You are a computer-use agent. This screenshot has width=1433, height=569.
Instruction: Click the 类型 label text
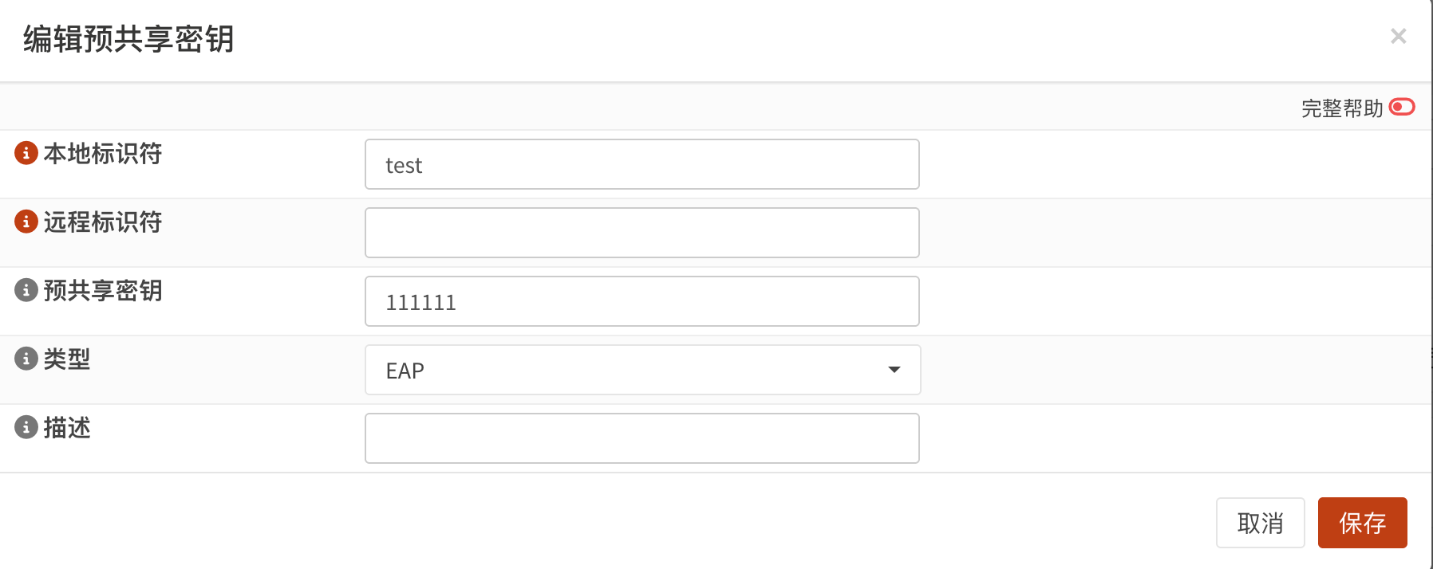tap(67, 359)
